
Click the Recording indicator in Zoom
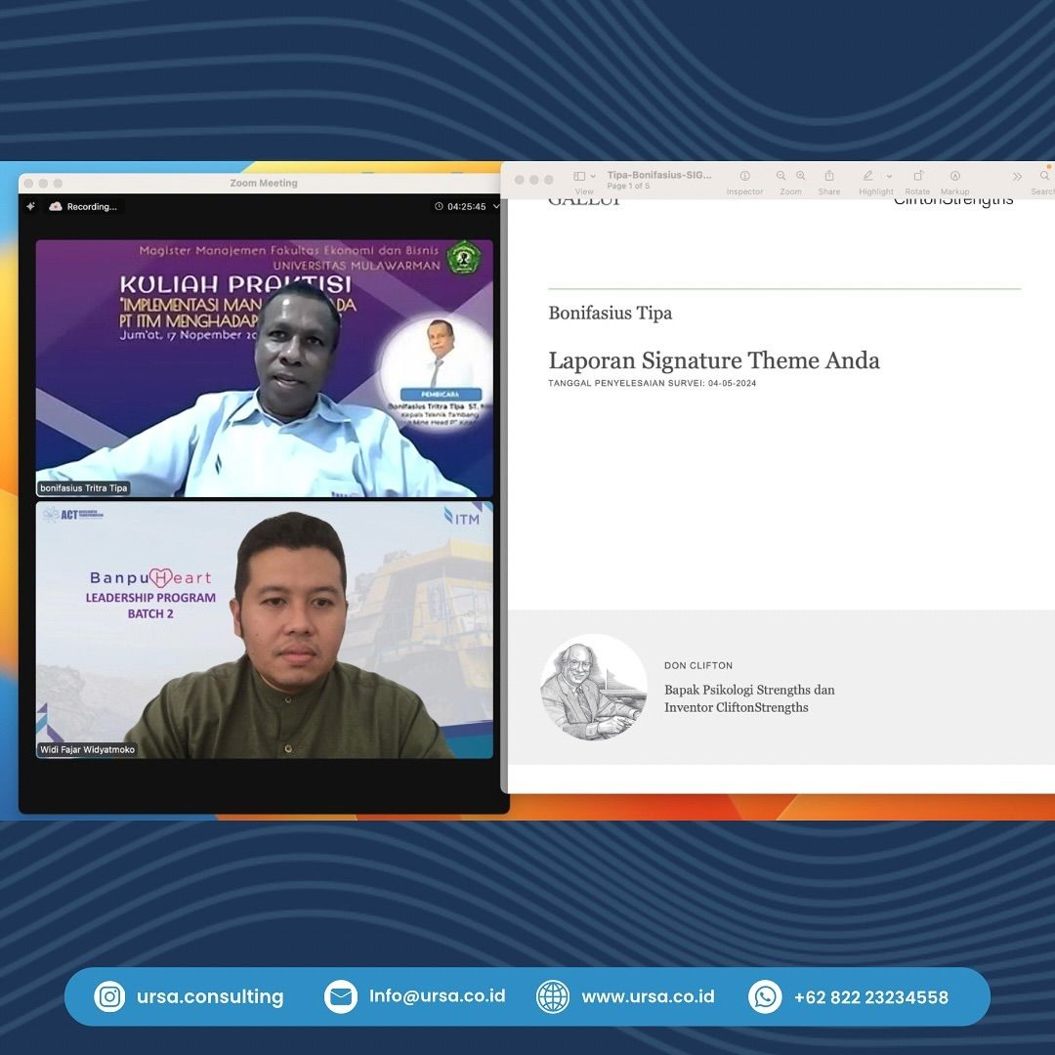[x=83, y=206]
